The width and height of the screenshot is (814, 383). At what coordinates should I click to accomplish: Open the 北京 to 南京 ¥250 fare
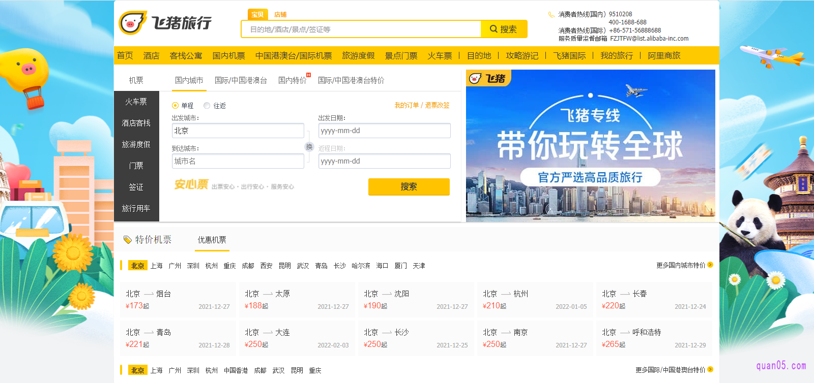point(535,338)
